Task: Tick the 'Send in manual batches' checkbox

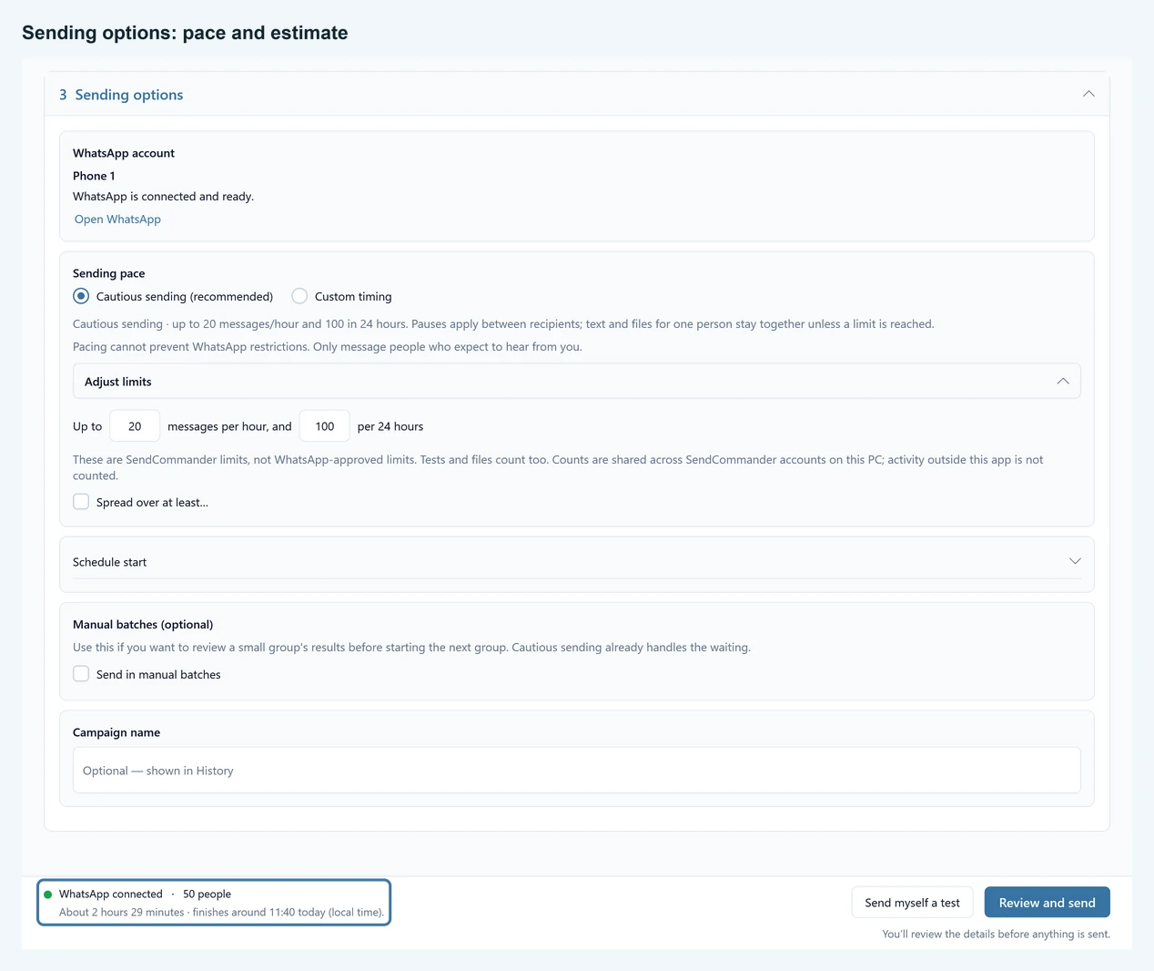Action: pos(81,674)
